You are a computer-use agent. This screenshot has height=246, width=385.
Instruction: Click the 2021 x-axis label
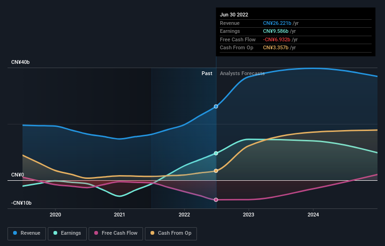120,215
